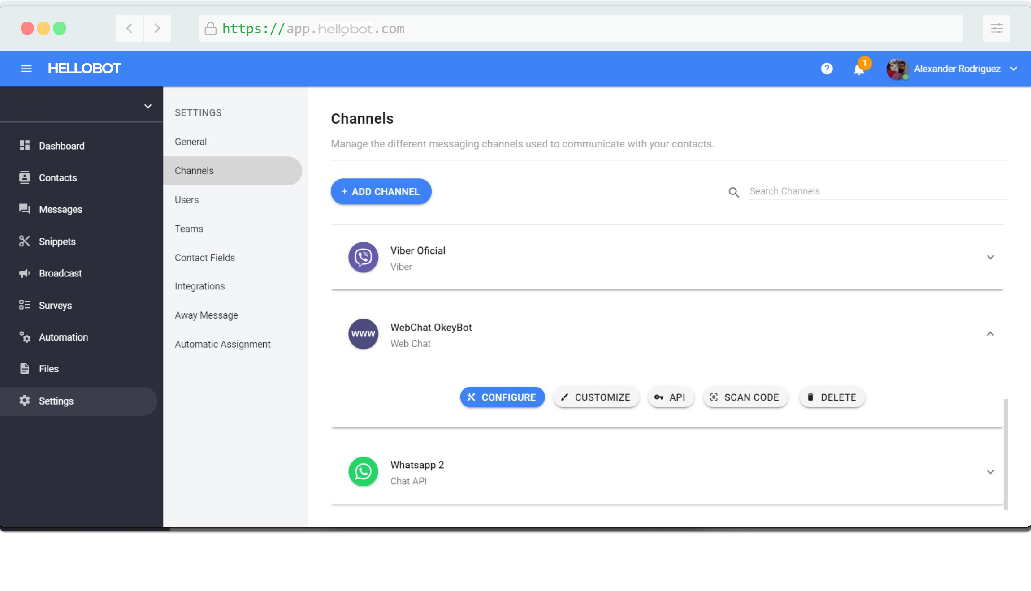The height and width of the screenshot is (591, 1031).
Task: Open Broadcast in the sidebar
Action: tap(60, 273)
